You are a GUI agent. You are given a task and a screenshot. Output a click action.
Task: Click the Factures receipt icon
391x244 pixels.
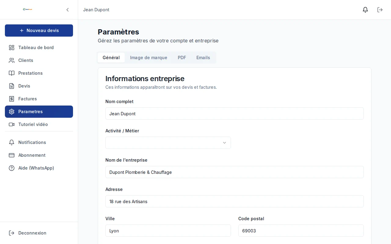(x=12, y=99)
